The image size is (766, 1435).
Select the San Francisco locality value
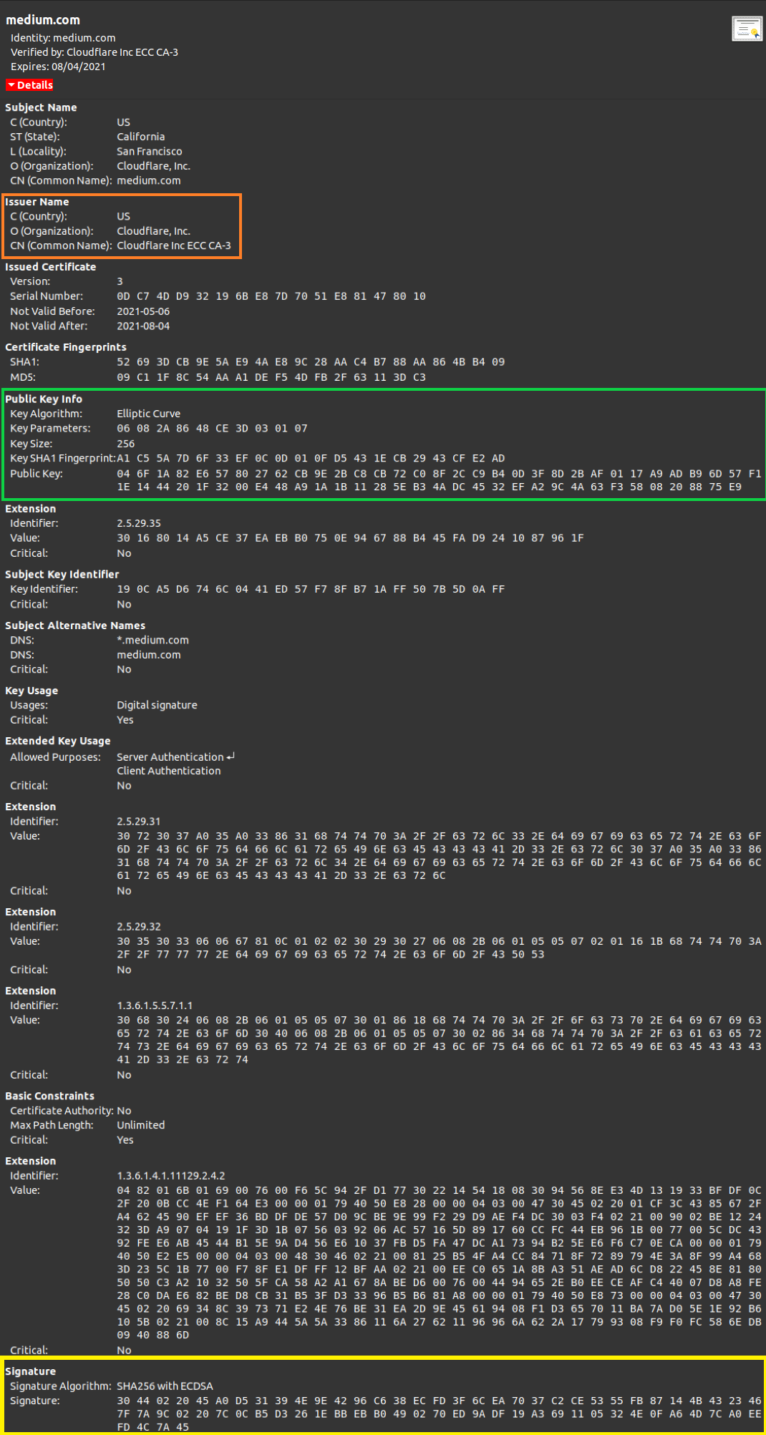[x=149, y=152]
